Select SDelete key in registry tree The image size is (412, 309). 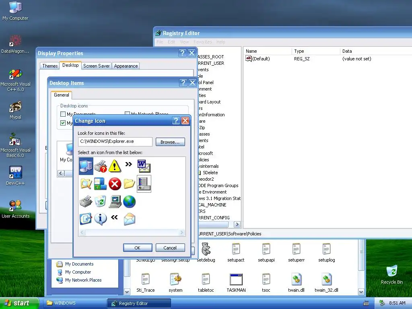pyautogui.click(x=210, y=173)
